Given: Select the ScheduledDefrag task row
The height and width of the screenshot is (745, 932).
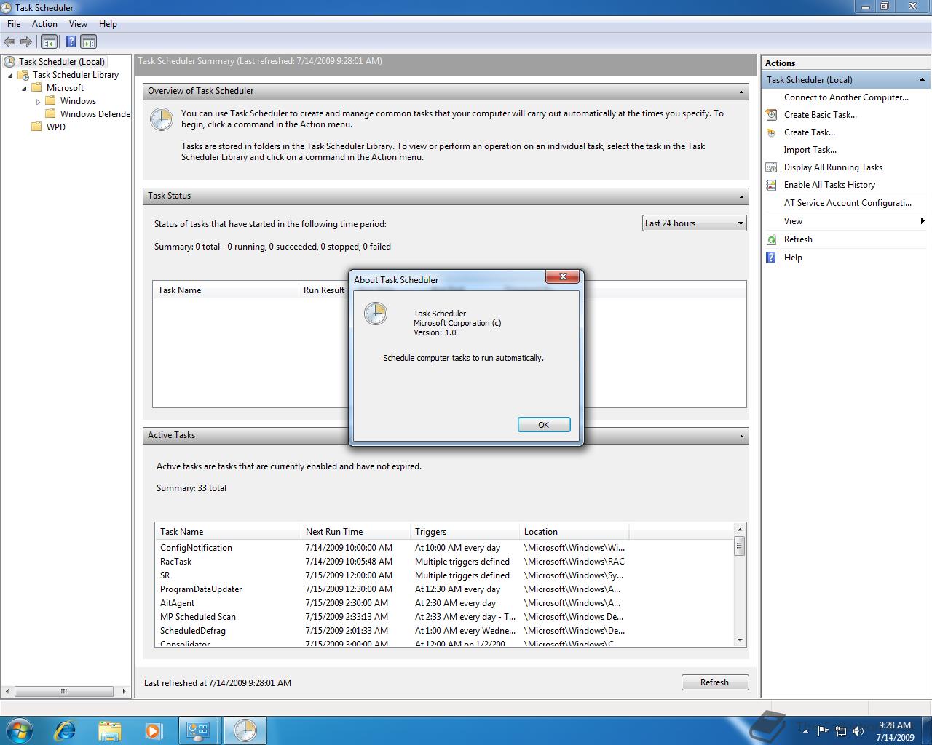Looking at the screenshot, I should click(x=444, y=631).
